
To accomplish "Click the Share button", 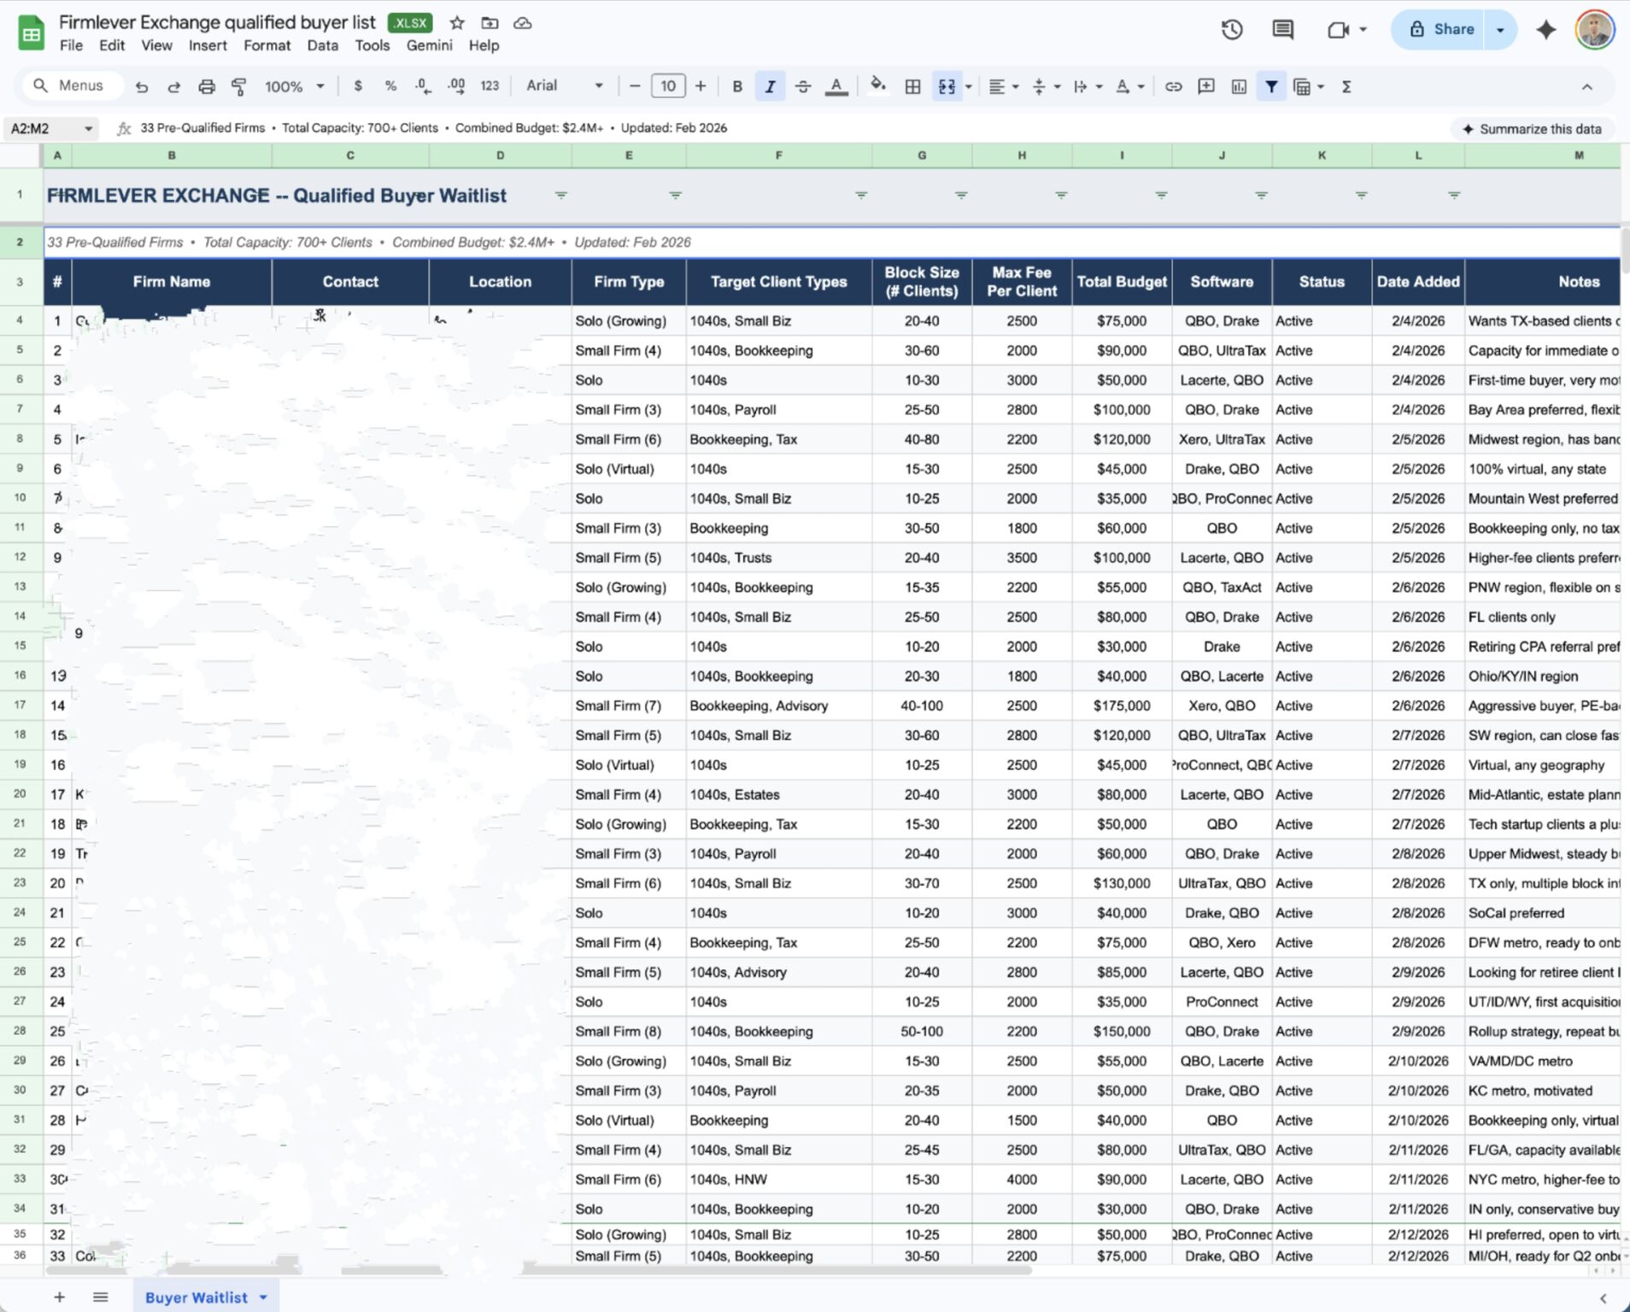I will (1442, 30).
